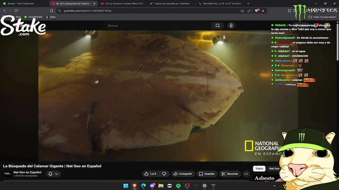Open OBS Studio from the taskbar
Image resolution: width=339 pixels, height=190 pixels.
pyautogui.click(x=187, y=186)
